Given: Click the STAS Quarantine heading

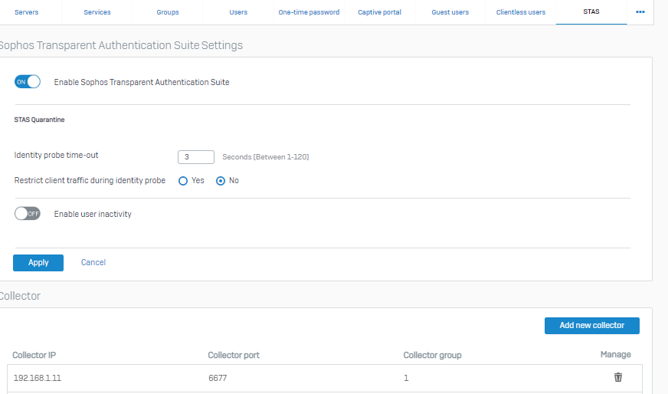Looking at the screenshot, I should tap(39, 120).
